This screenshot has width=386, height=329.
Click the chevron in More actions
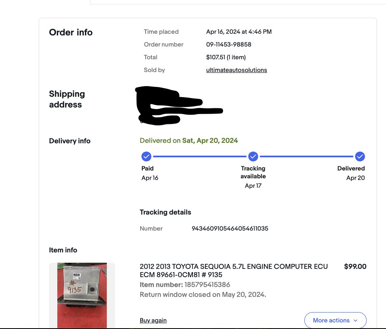[x=355, y=320]
